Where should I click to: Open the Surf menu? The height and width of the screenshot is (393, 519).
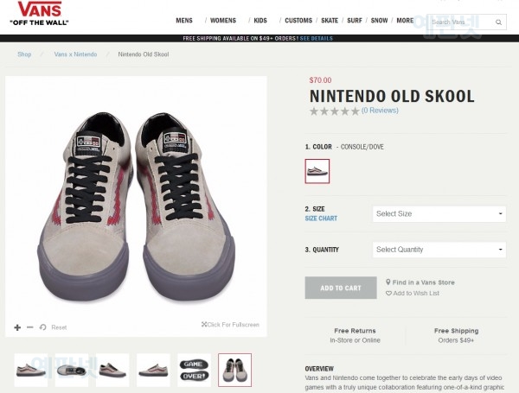pyautogui.click(x=355, y=21)
